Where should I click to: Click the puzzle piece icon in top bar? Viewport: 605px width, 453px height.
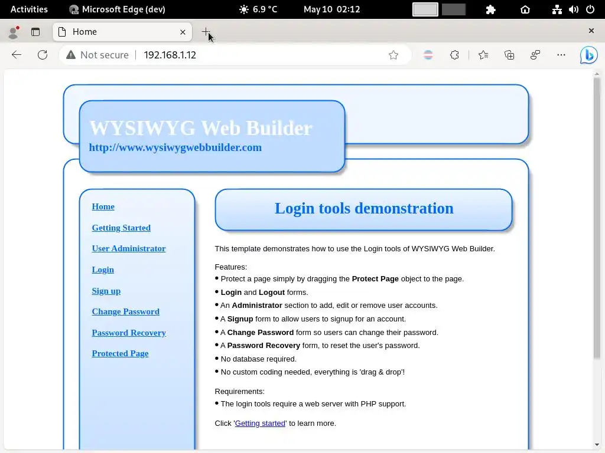(x=491, y=9)
